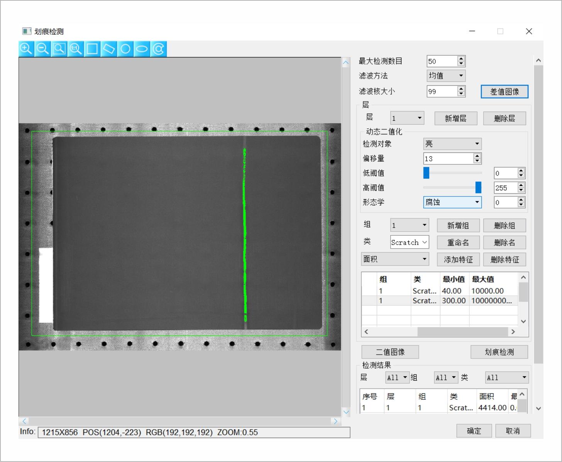Image resolution: width=562 pixels, height=462 pixels.
Task: Select the fit-to-window zoom icon
Action: click(x=59, y=49)
